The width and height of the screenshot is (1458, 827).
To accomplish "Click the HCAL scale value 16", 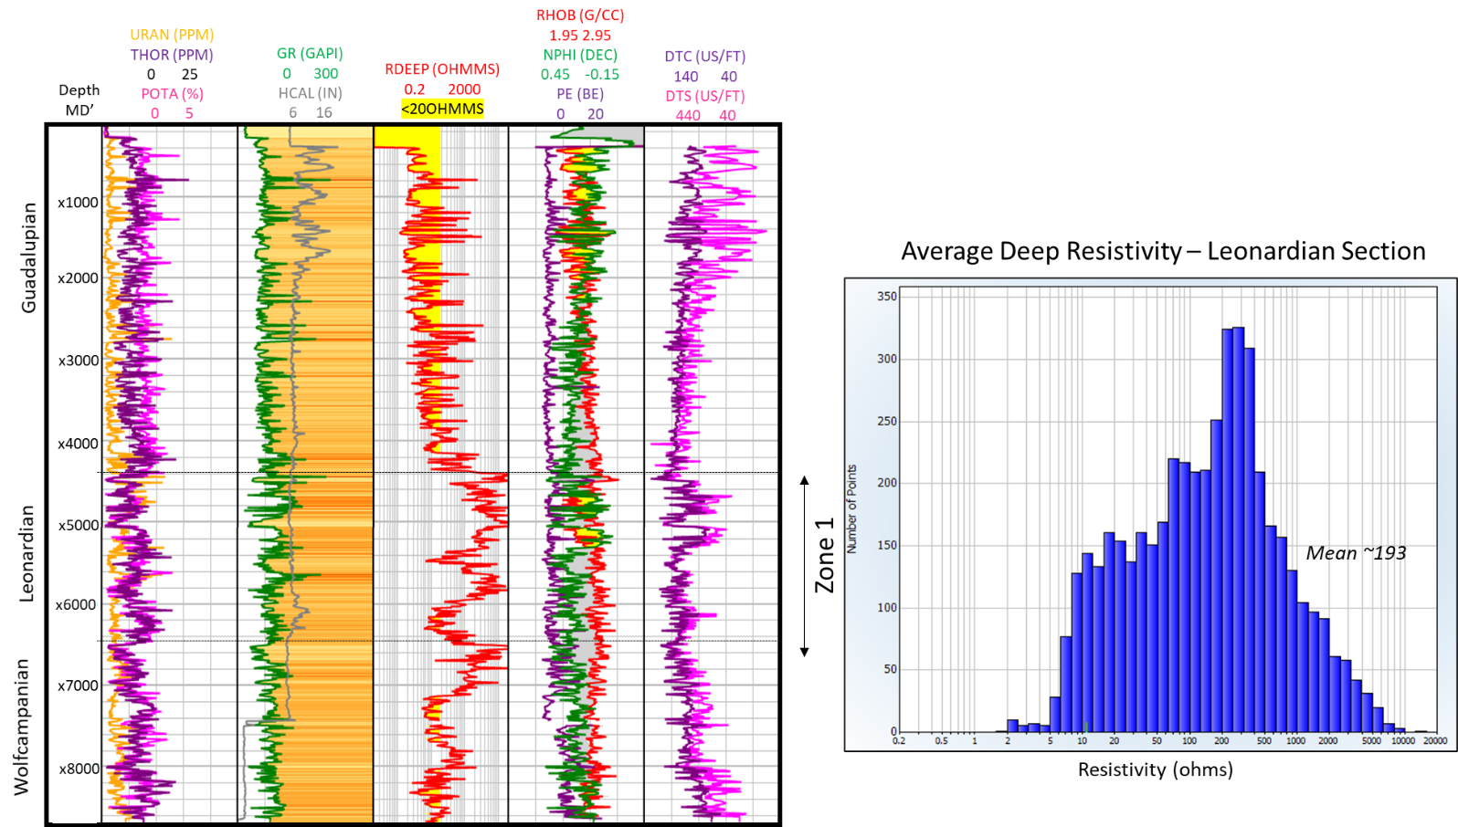I will (324, 113).
